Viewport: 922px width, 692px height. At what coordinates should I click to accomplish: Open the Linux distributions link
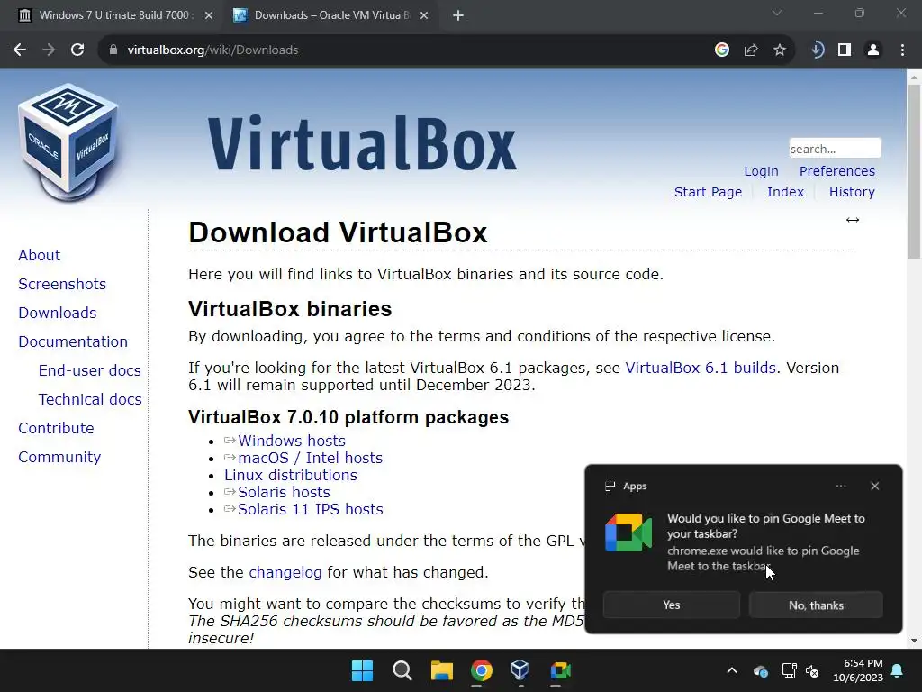[x=291, y=475]
